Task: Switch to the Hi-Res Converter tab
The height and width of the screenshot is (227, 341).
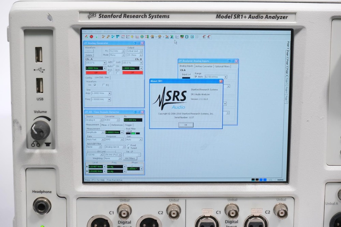Action: pyautogui.click(x=204, y=66)
